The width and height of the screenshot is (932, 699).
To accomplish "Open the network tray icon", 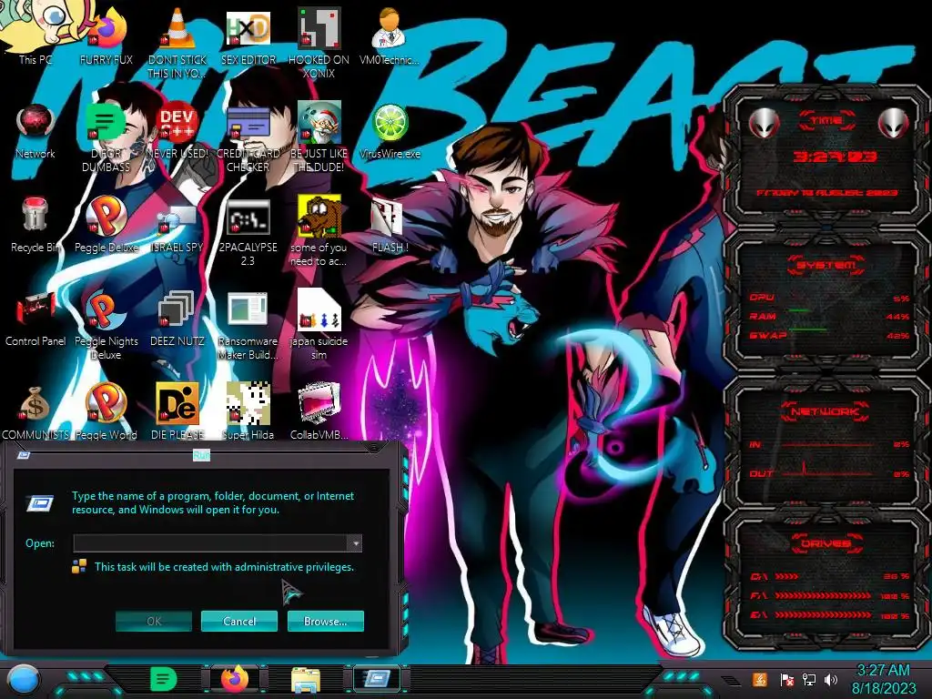I will click(808, 679).
